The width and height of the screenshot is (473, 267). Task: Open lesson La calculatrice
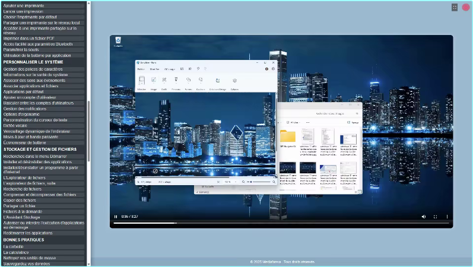point(43,252)
